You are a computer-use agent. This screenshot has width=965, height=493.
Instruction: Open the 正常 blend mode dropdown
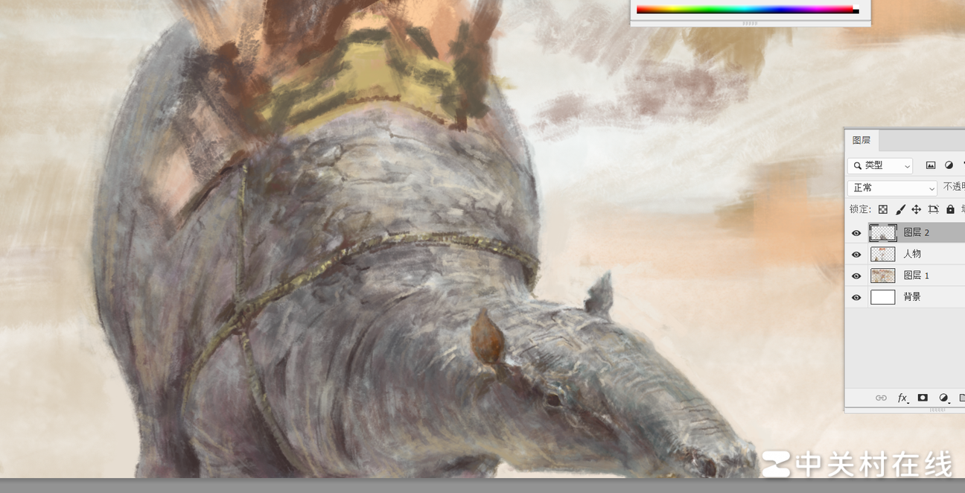click(892, 188)
